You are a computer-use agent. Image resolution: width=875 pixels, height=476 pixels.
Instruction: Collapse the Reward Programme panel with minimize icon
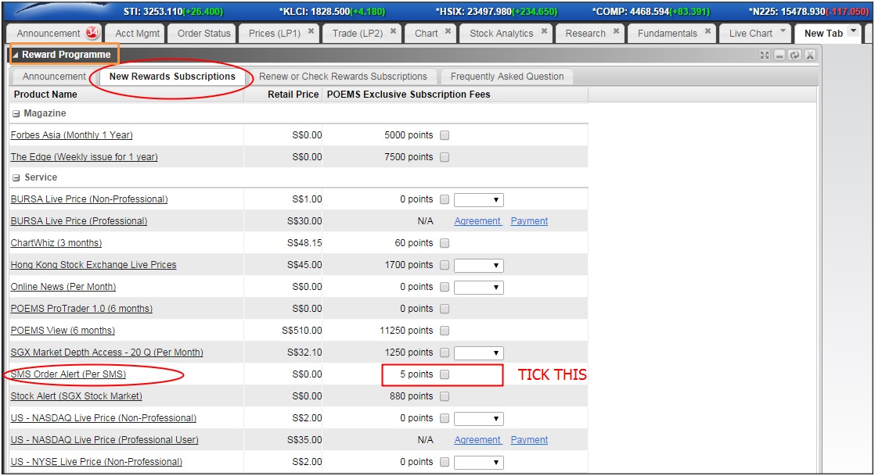point(780,55)
